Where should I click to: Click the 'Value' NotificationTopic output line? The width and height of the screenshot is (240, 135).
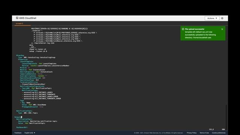[31, 123]
